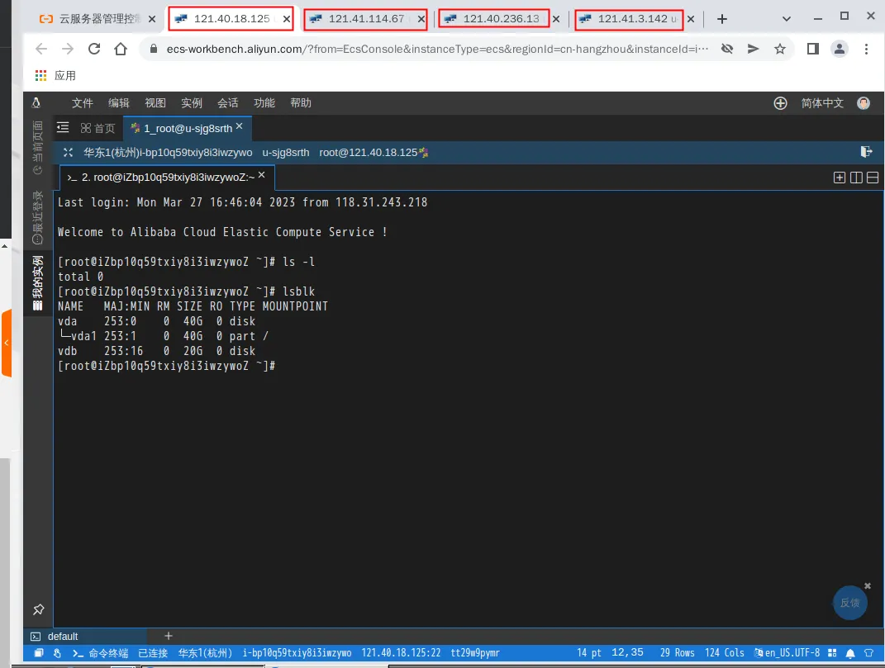Viewport: 885px width, 668px height.
Task: Split the terminal horizontally
Action: click(873, 178)
